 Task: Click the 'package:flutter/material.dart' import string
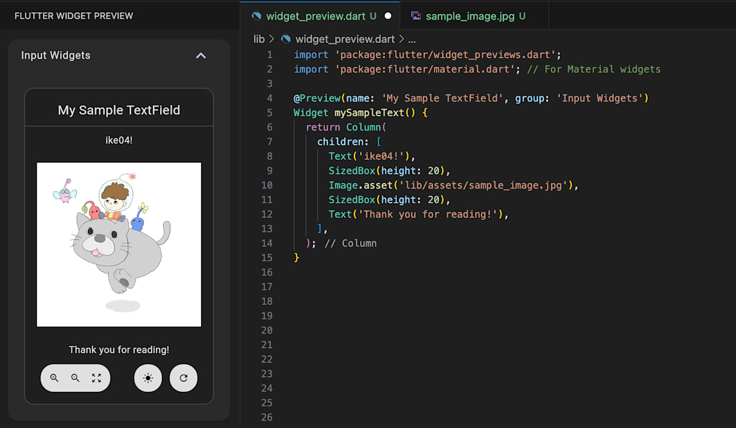point(424,69)
